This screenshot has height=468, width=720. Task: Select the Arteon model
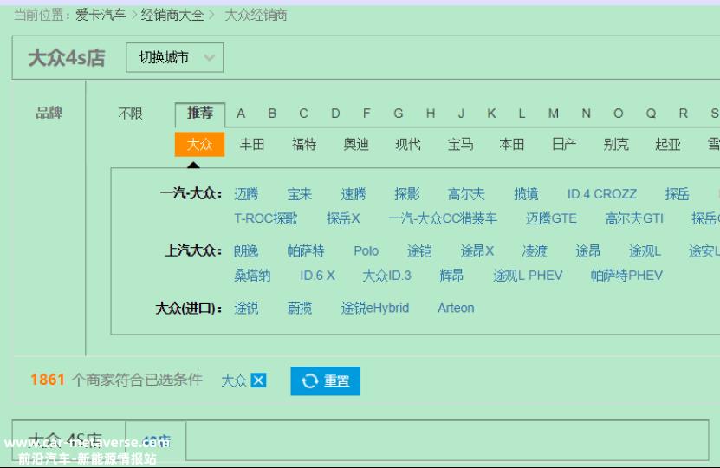(456, 308)
